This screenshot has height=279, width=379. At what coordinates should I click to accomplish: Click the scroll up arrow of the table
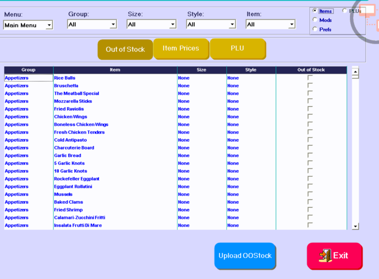tap(355, 72)
